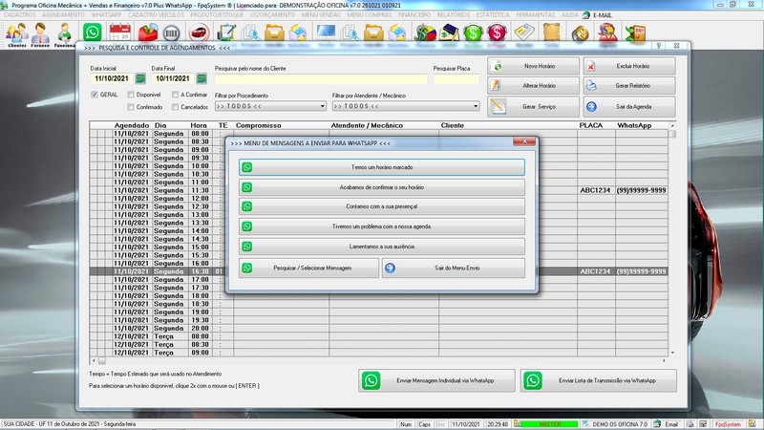This screenshot has height=430, width=764.
Task: Click the red car vehicle icon
Action: [x=199, y=32]
